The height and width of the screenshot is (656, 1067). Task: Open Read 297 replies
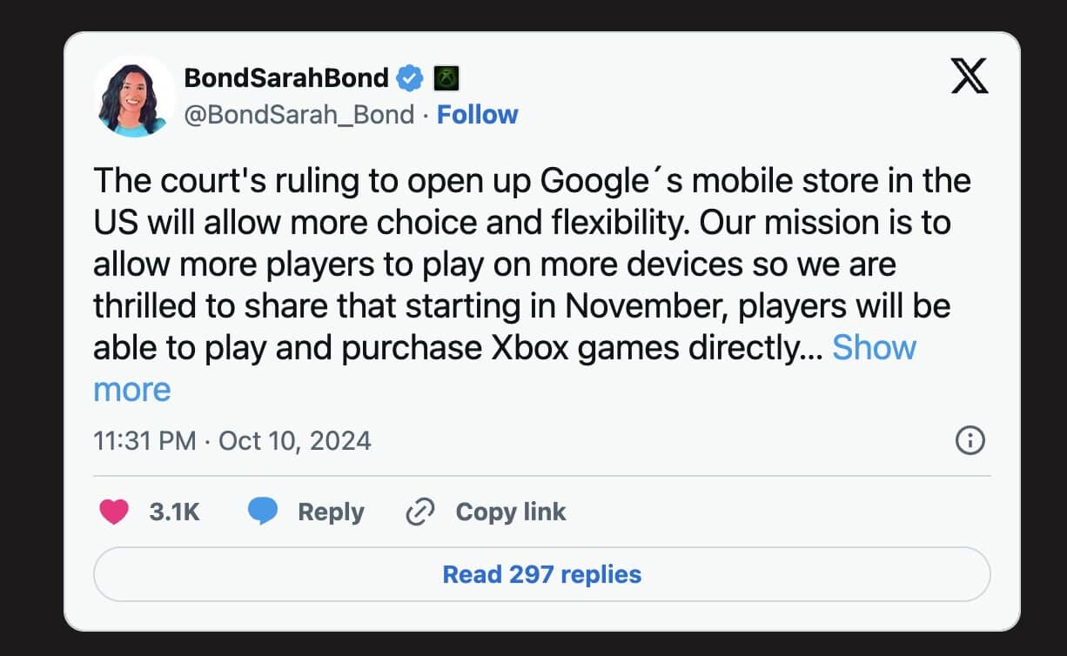541,574
